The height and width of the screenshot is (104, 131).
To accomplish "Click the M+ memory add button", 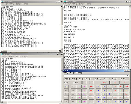I will pos(91,98).
